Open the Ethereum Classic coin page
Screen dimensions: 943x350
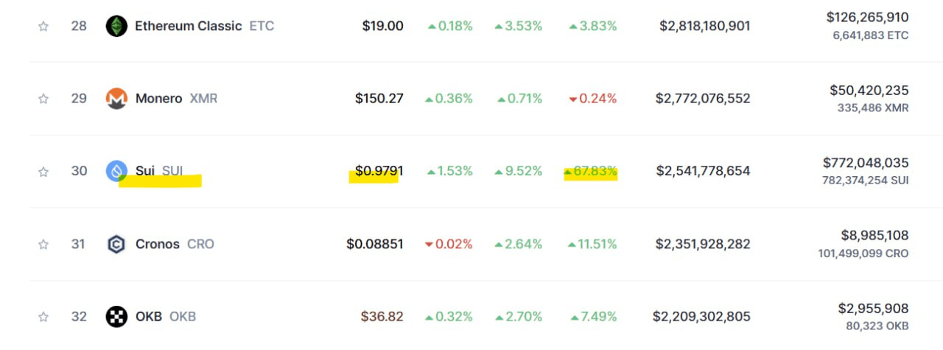click(204, 26)
